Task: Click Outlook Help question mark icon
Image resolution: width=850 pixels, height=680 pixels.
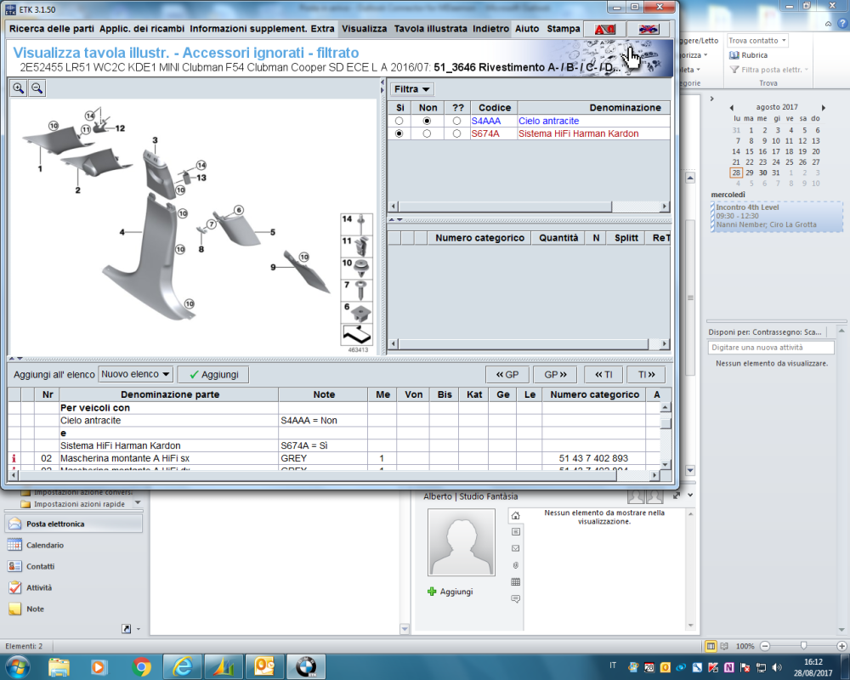Action: coord(843,24)
